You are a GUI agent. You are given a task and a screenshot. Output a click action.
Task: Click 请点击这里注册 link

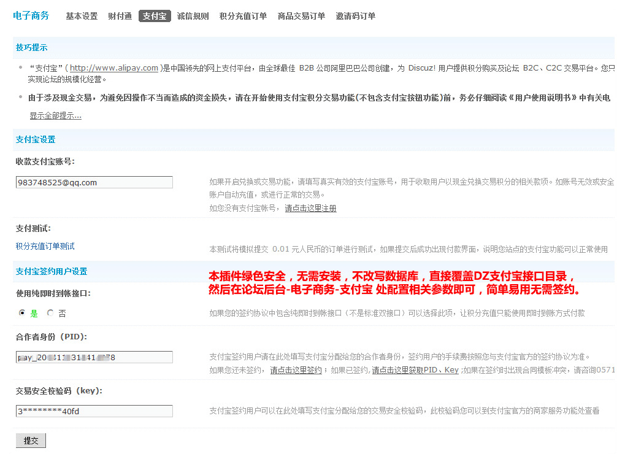310,208
